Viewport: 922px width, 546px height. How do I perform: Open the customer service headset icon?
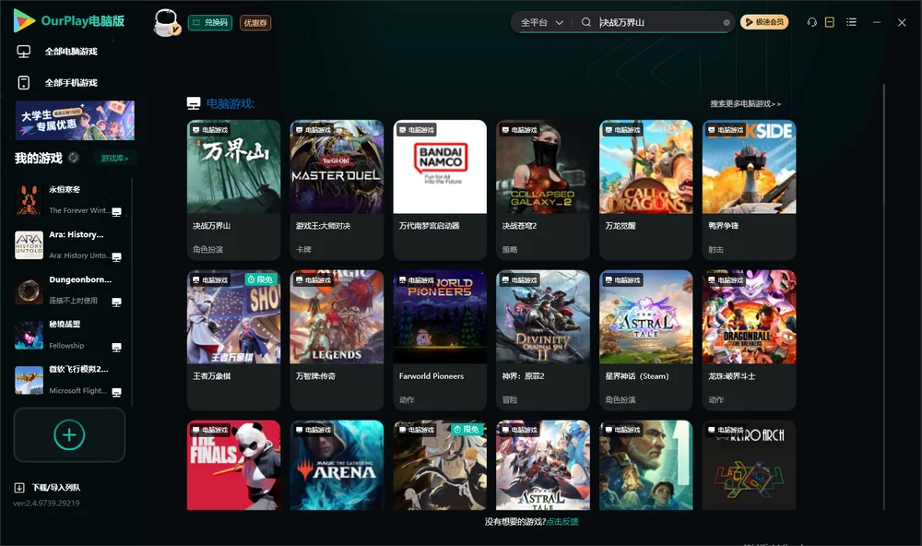pos(812,22)
